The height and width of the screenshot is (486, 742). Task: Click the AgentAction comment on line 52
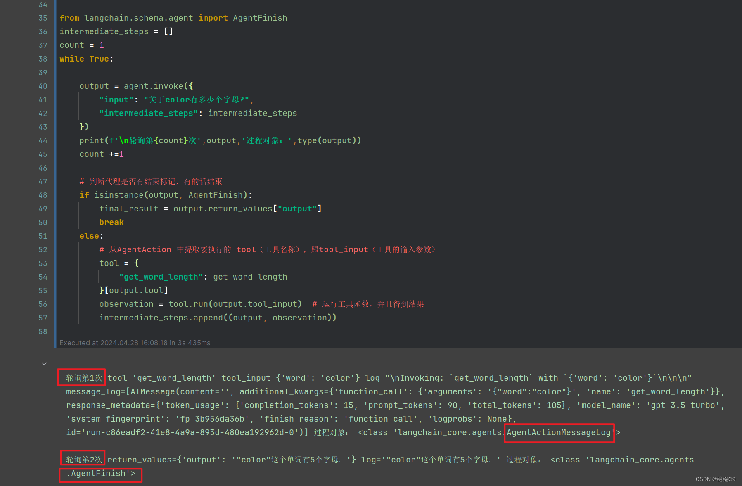click(268, 250)
